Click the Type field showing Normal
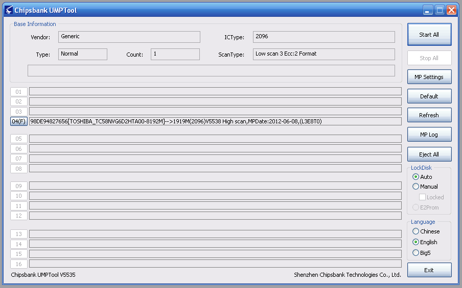 [83, 54]
